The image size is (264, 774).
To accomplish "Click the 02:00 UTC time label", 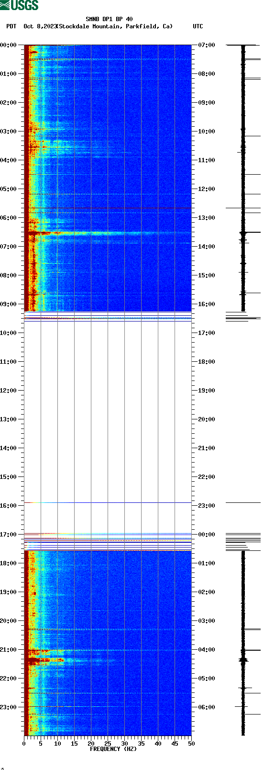I will [207, 592].
